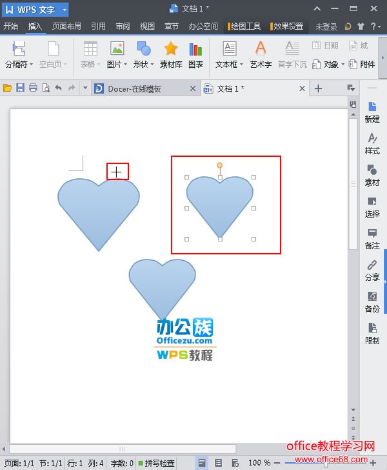Click the print icon

point(33,88)
